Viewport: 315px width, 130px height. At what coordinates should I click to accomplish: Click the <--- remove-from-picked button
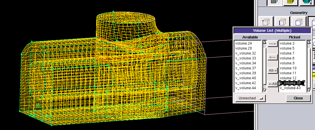(x=273, y=57)
